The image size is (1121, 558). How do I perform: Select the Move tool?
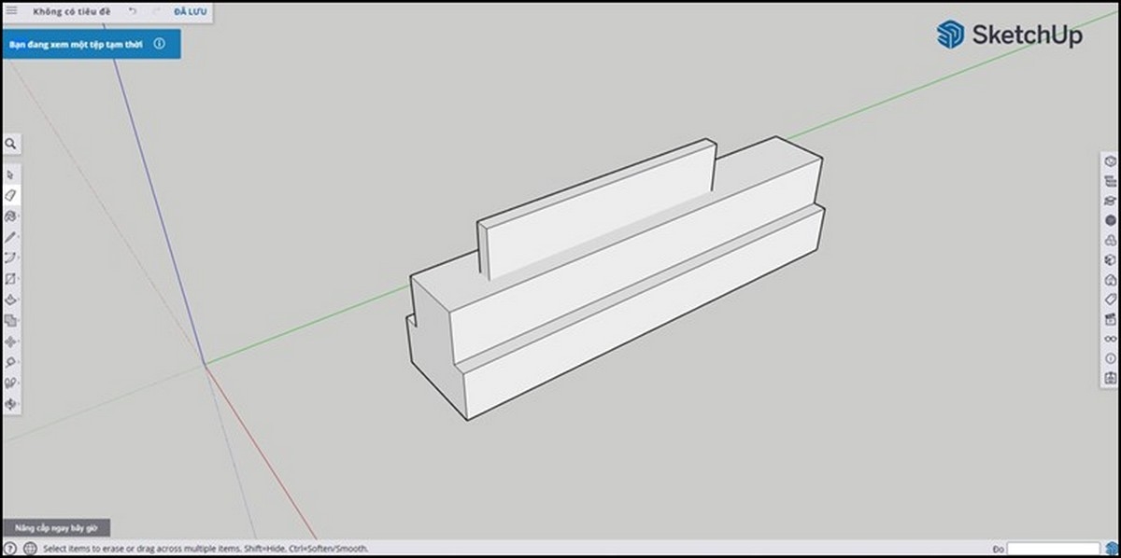tap(10, 342)
